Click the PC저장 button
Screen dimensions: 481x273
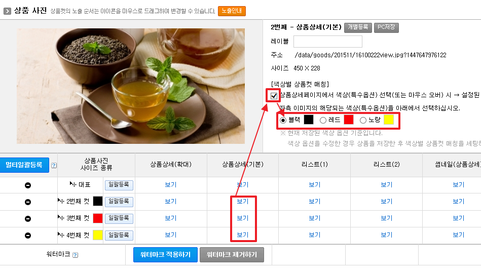coord(387,27)
